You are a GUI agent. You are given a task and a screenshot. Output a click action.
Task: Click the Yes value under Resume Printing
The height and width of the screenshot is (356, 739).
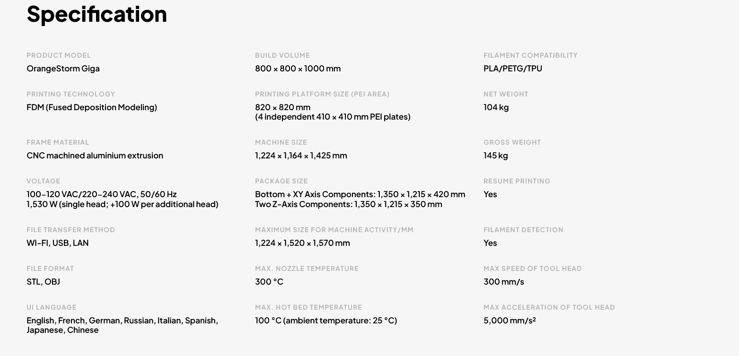[x=490, y=194]
